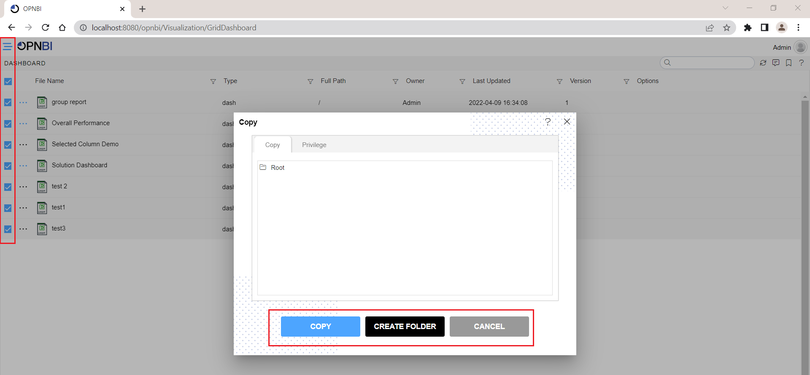The image size is (810, 375).
Task: Uncheck the group report checkbox
Action: pos(8,102)
